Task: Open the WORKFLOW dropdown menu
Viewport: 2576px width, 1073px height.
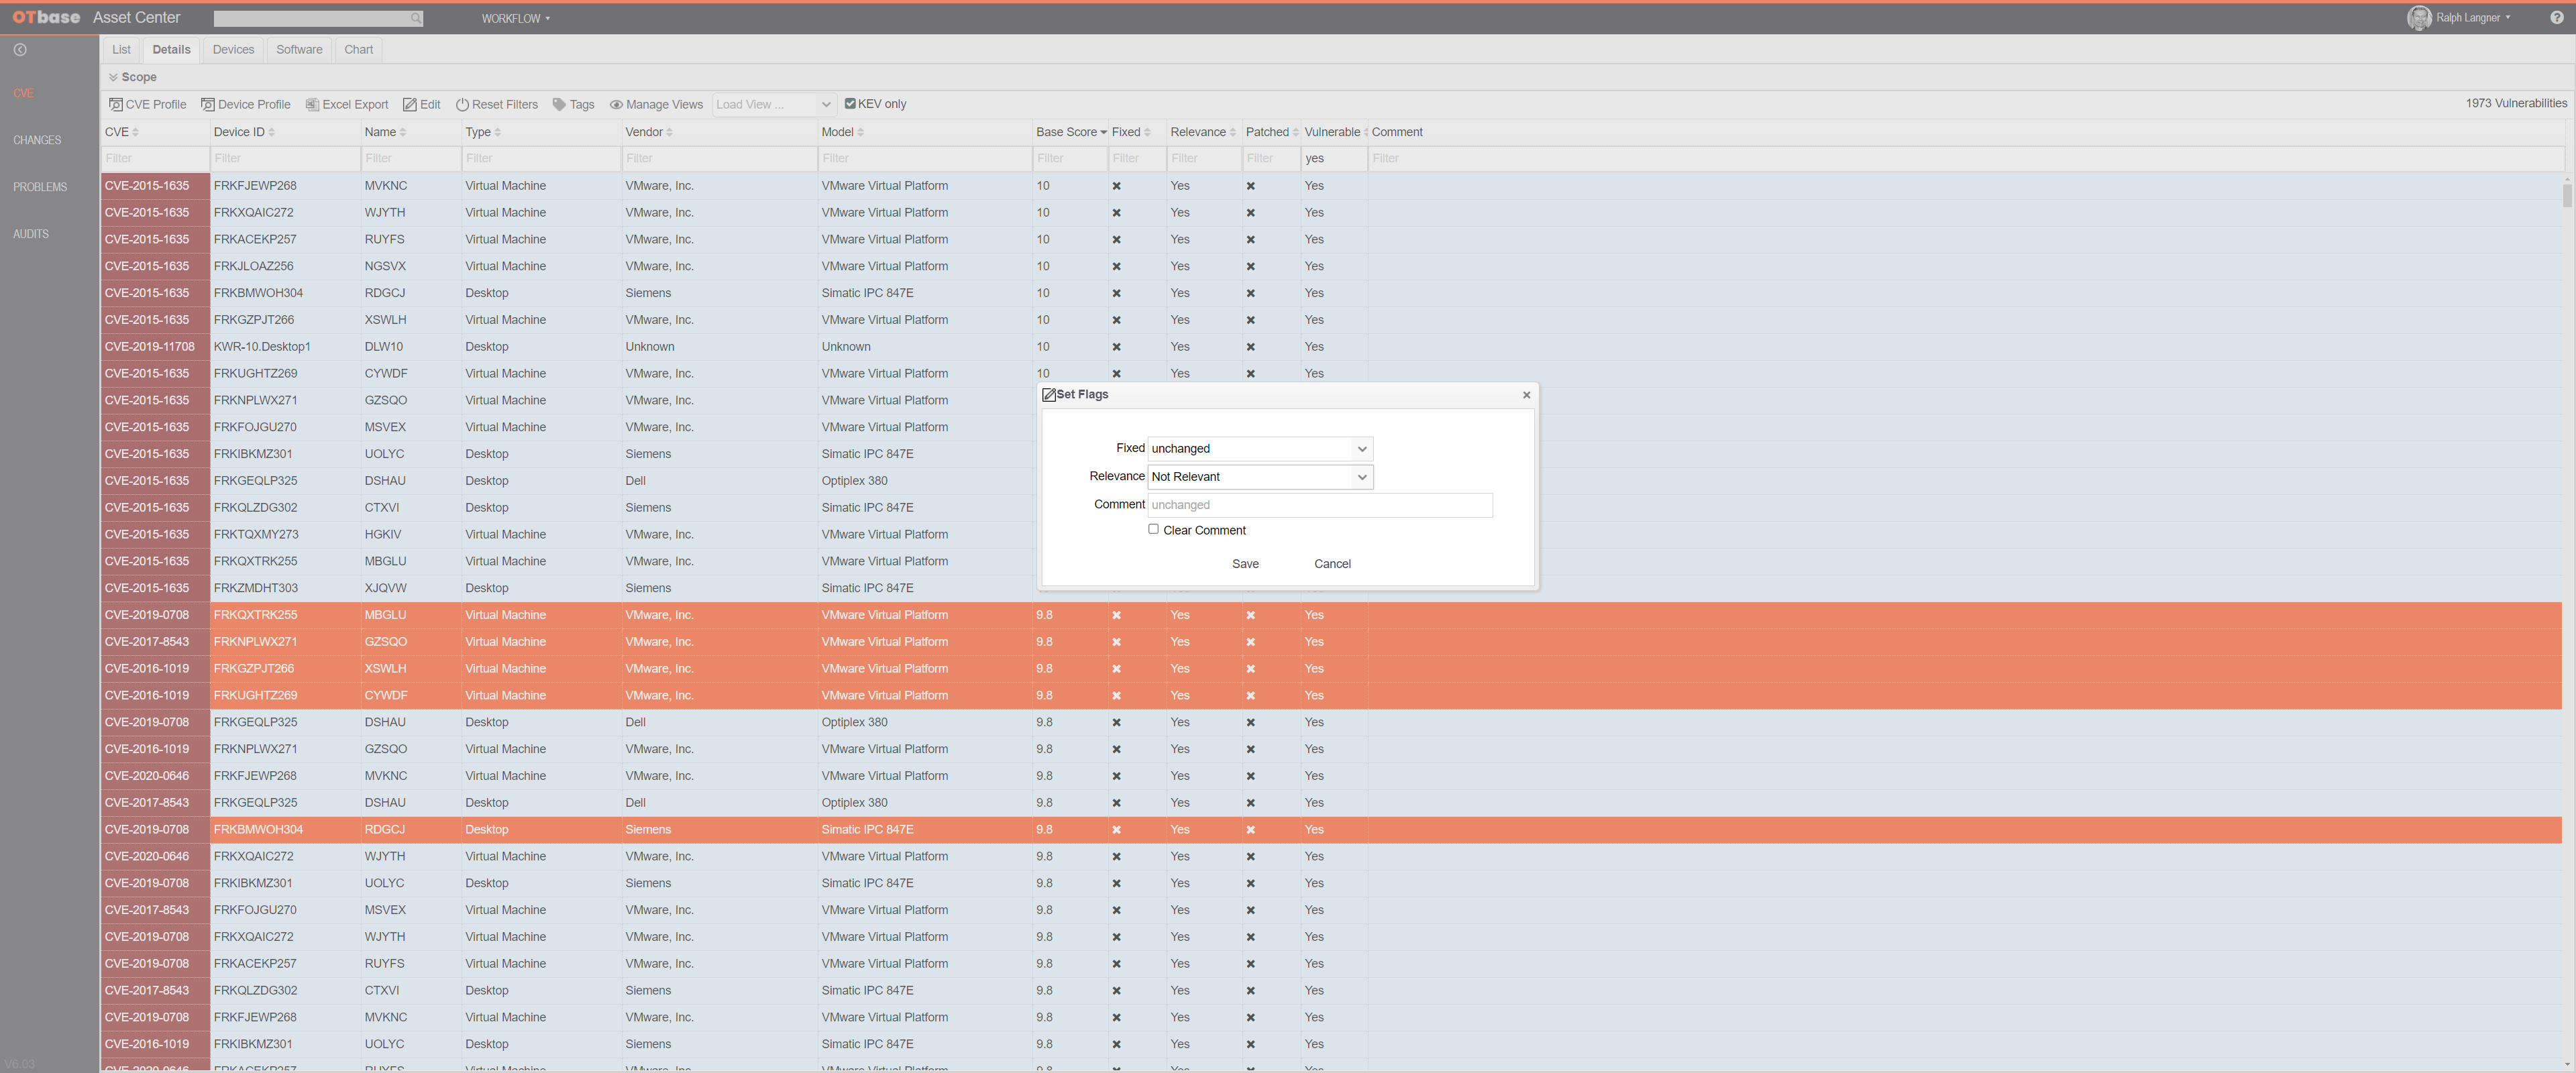Action: pyautogui.click(x=515, y=18)
